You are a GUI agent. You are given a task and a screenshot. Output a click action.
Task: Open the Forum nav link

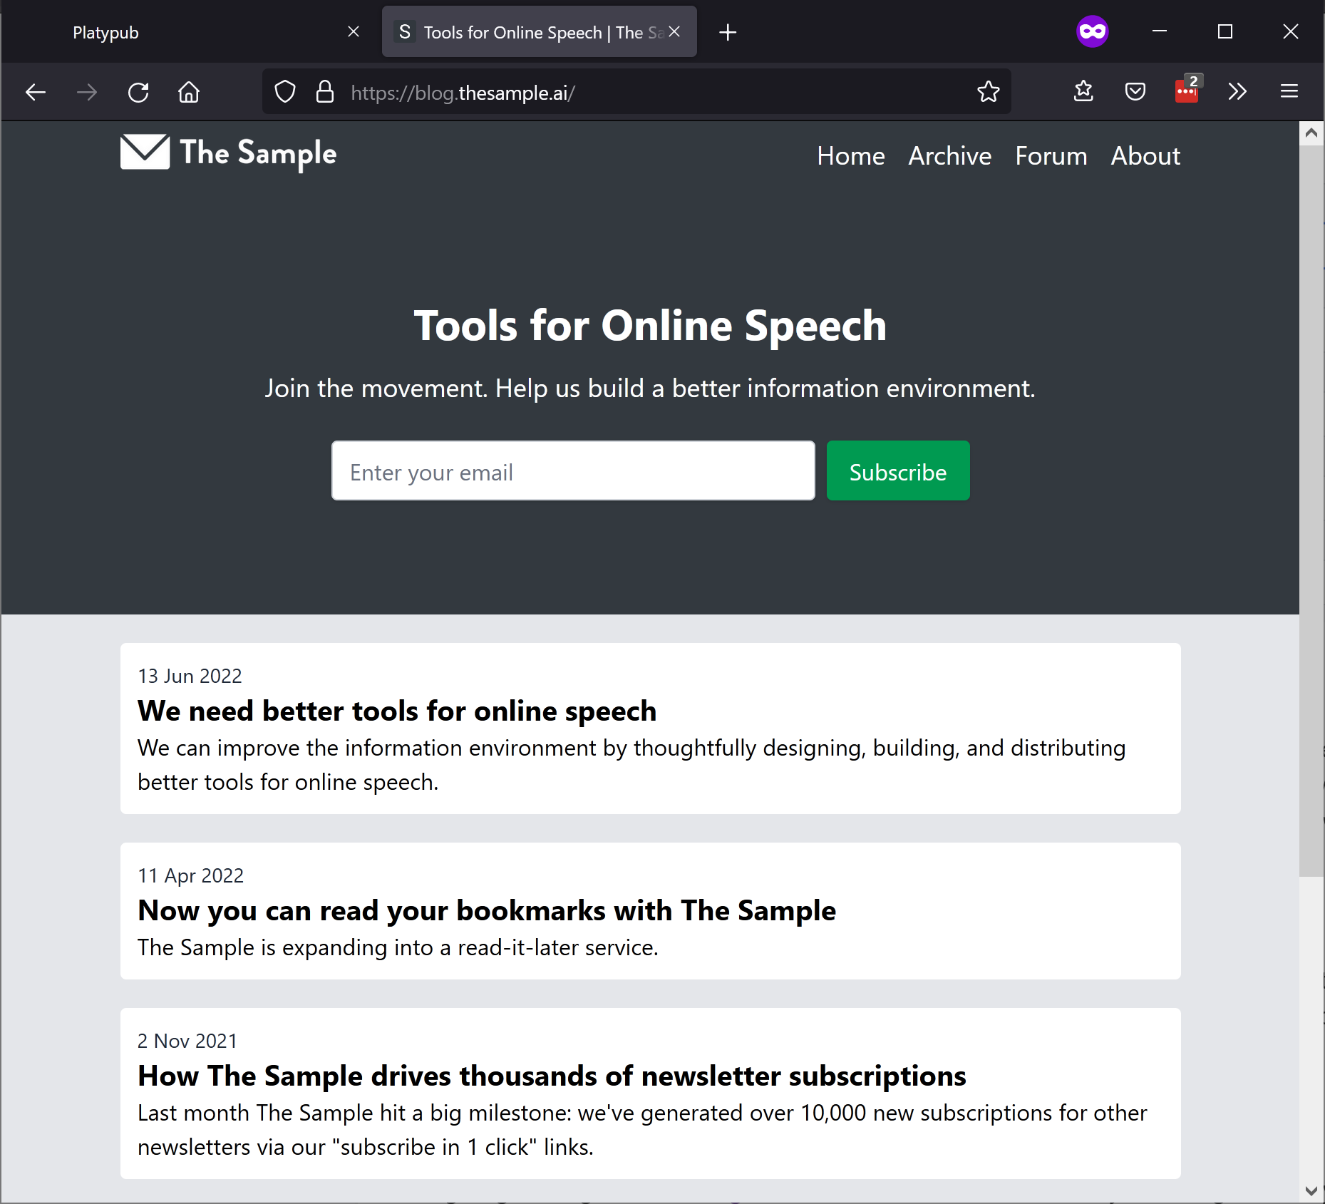tap(1051, 155)
